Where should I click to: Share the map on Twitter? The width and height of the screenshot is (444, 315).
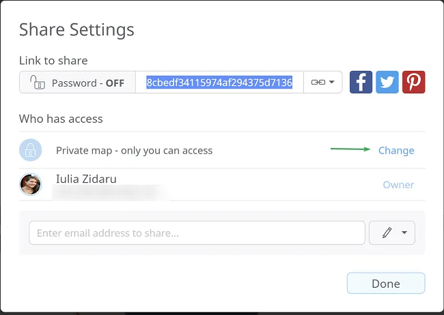[387, 82]
